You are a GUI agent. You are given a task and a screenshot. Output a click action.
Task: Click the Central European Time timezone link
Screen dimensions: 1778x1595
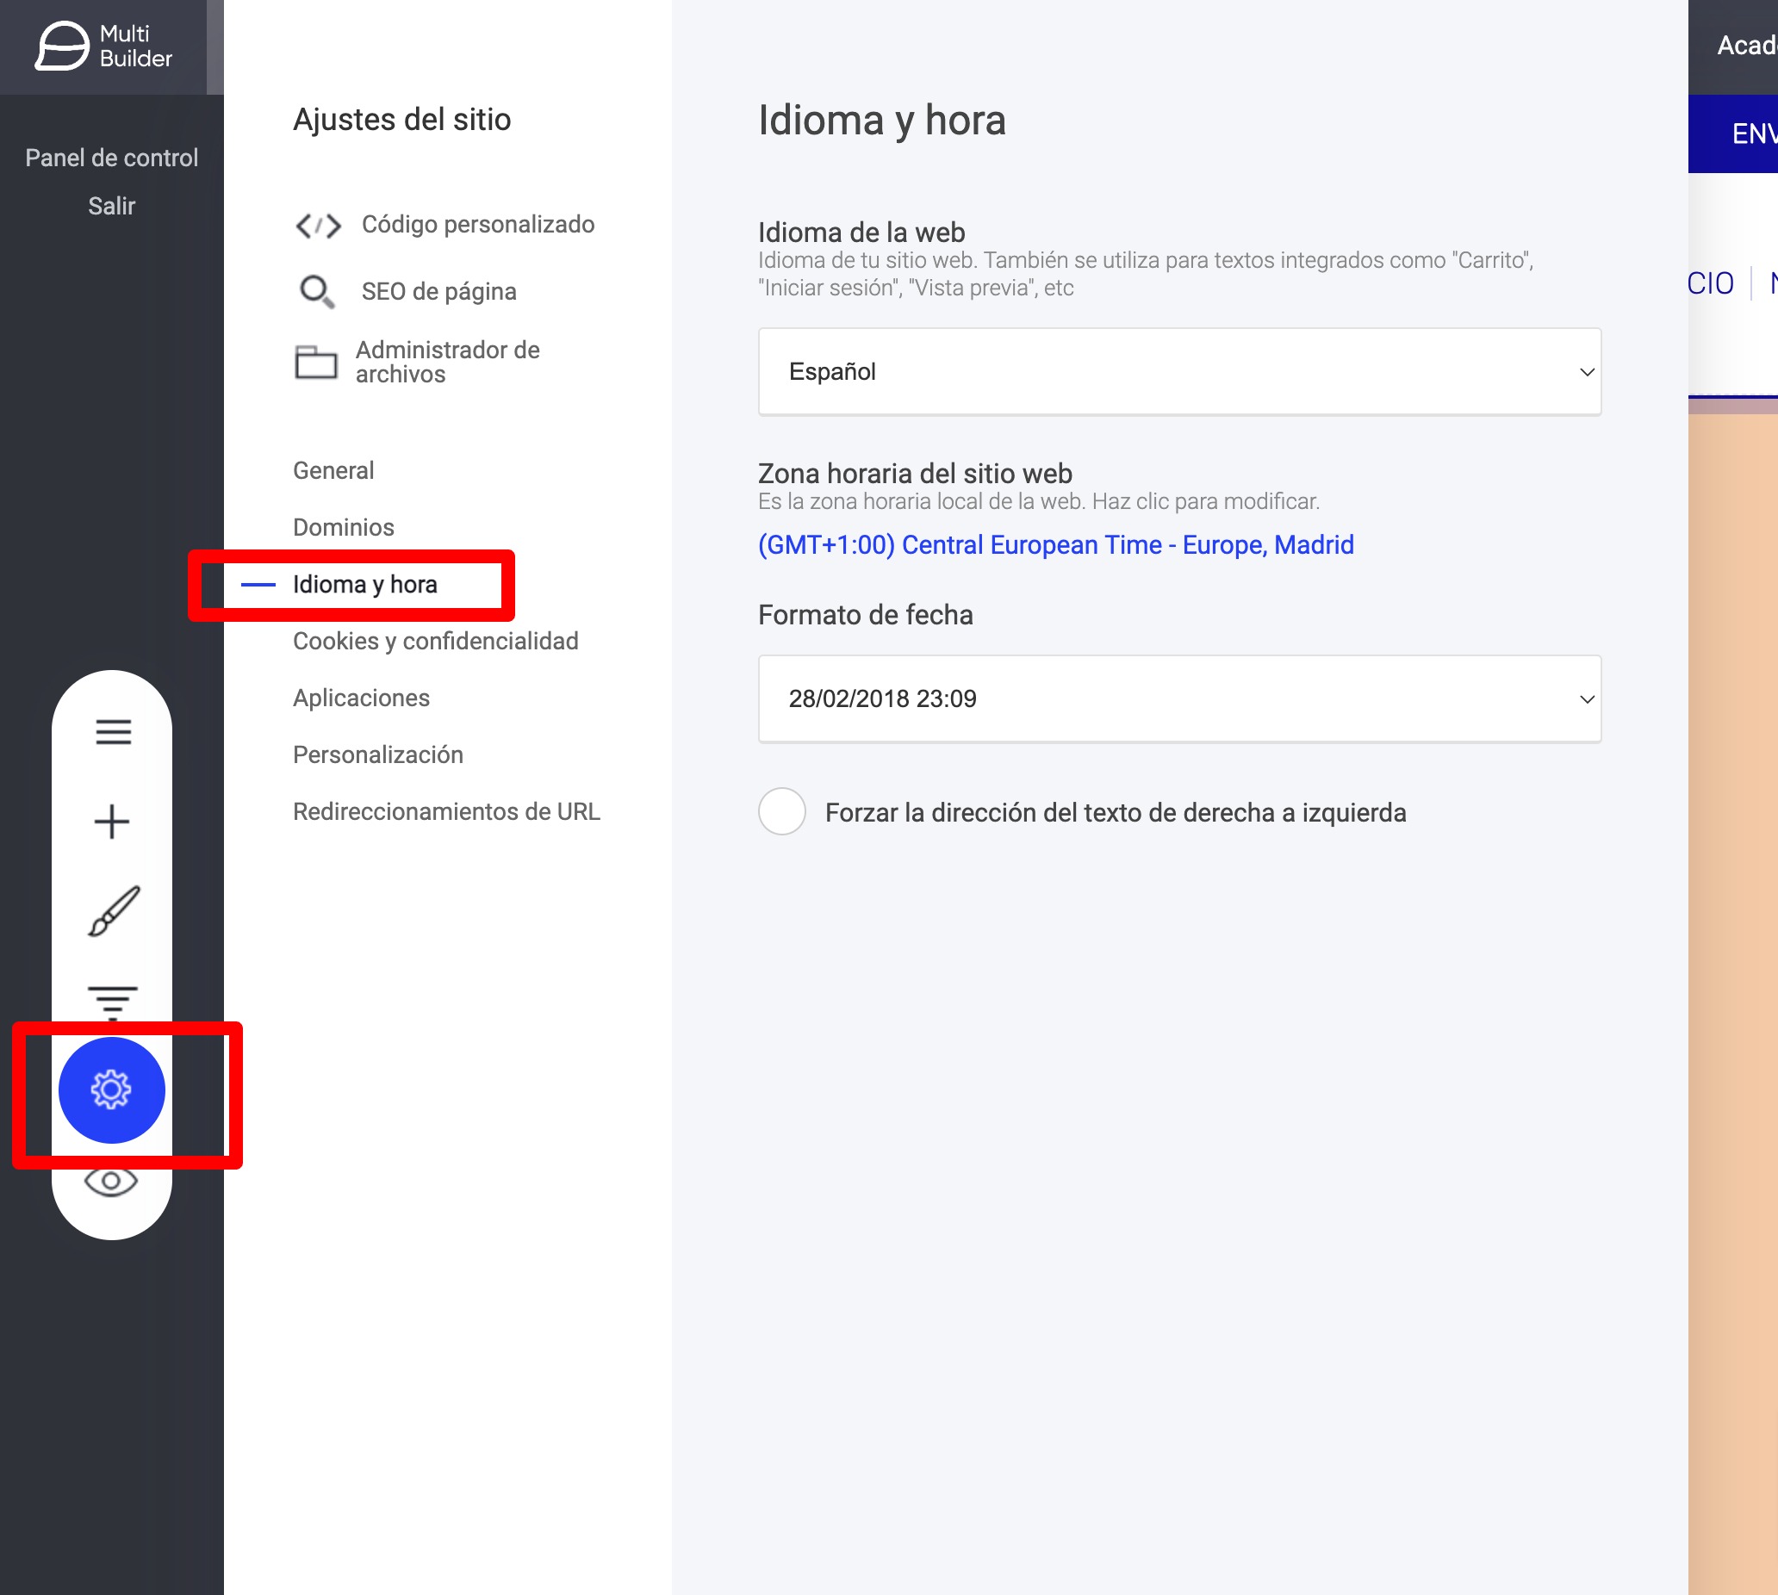pyautogui.click(x=1055, y=545)
